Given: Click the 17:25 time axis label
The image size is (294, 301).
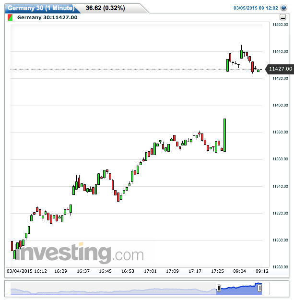Looking at the screenshot, I should click(x=217, y=271).
